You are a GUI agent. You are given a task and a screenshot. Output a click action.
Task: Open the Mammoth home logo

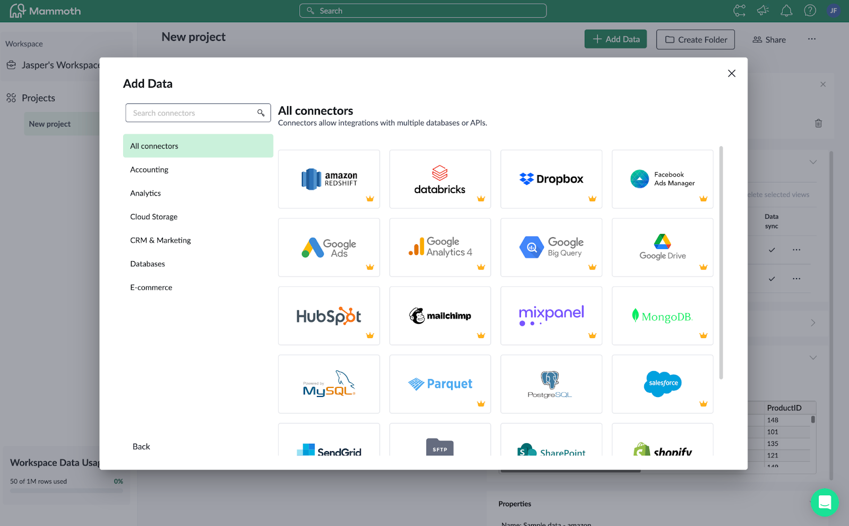click(x=45, y=11)
